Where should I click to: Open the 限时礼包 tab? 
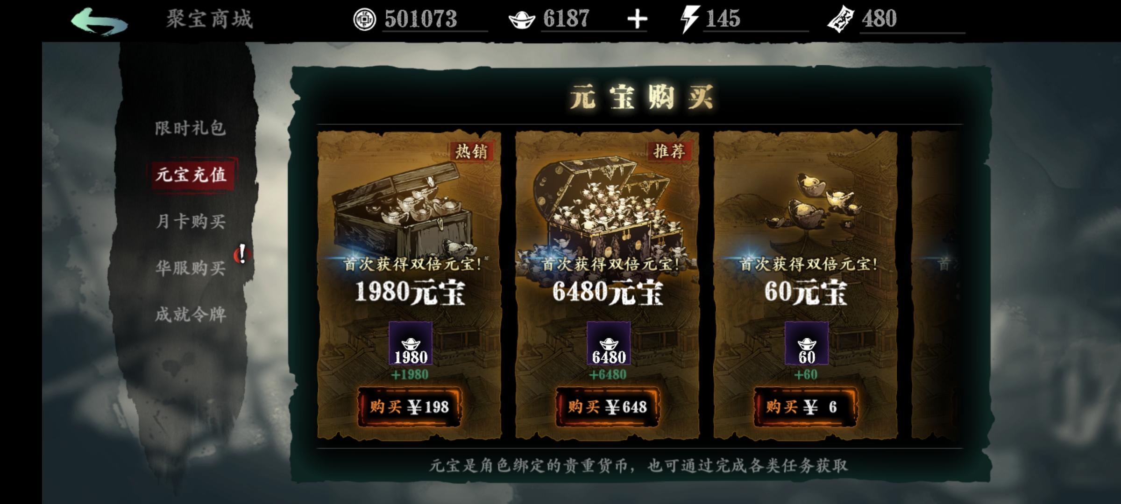coord(191,128)
